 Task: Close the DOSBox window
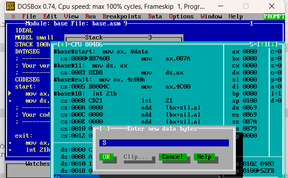pyautogui.click(x=272, y=6)
